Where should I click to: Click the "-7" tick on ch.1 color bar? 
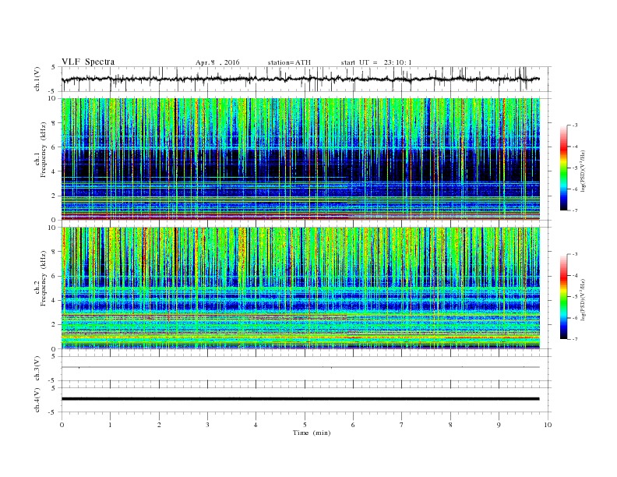point(575,210)
